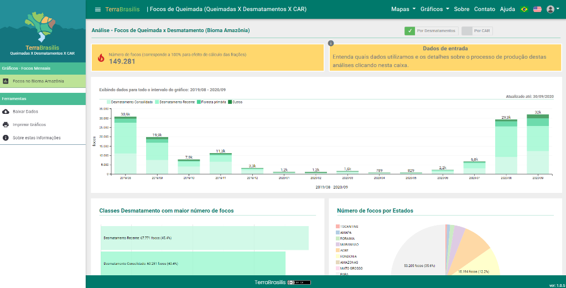Open the Contato menu item
The width and height of the screenshot is (566, 288).
click(x=485, y=9)
